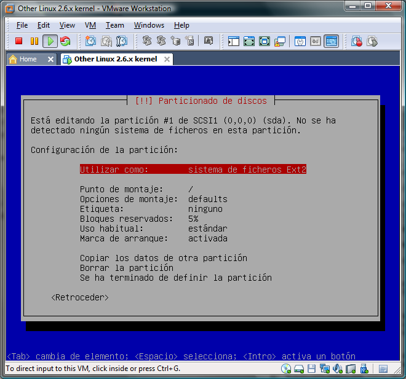This screenshot has width=406, height=379.
Task: Take a snapshot with the clock-star icon
Action: (x=90, y=41)
